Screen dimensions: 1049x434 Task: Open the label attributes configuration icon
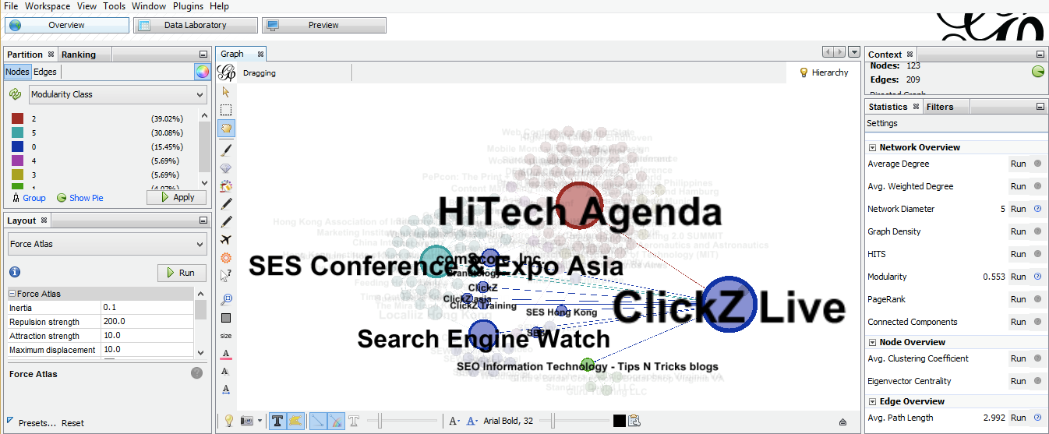(634, 421)
